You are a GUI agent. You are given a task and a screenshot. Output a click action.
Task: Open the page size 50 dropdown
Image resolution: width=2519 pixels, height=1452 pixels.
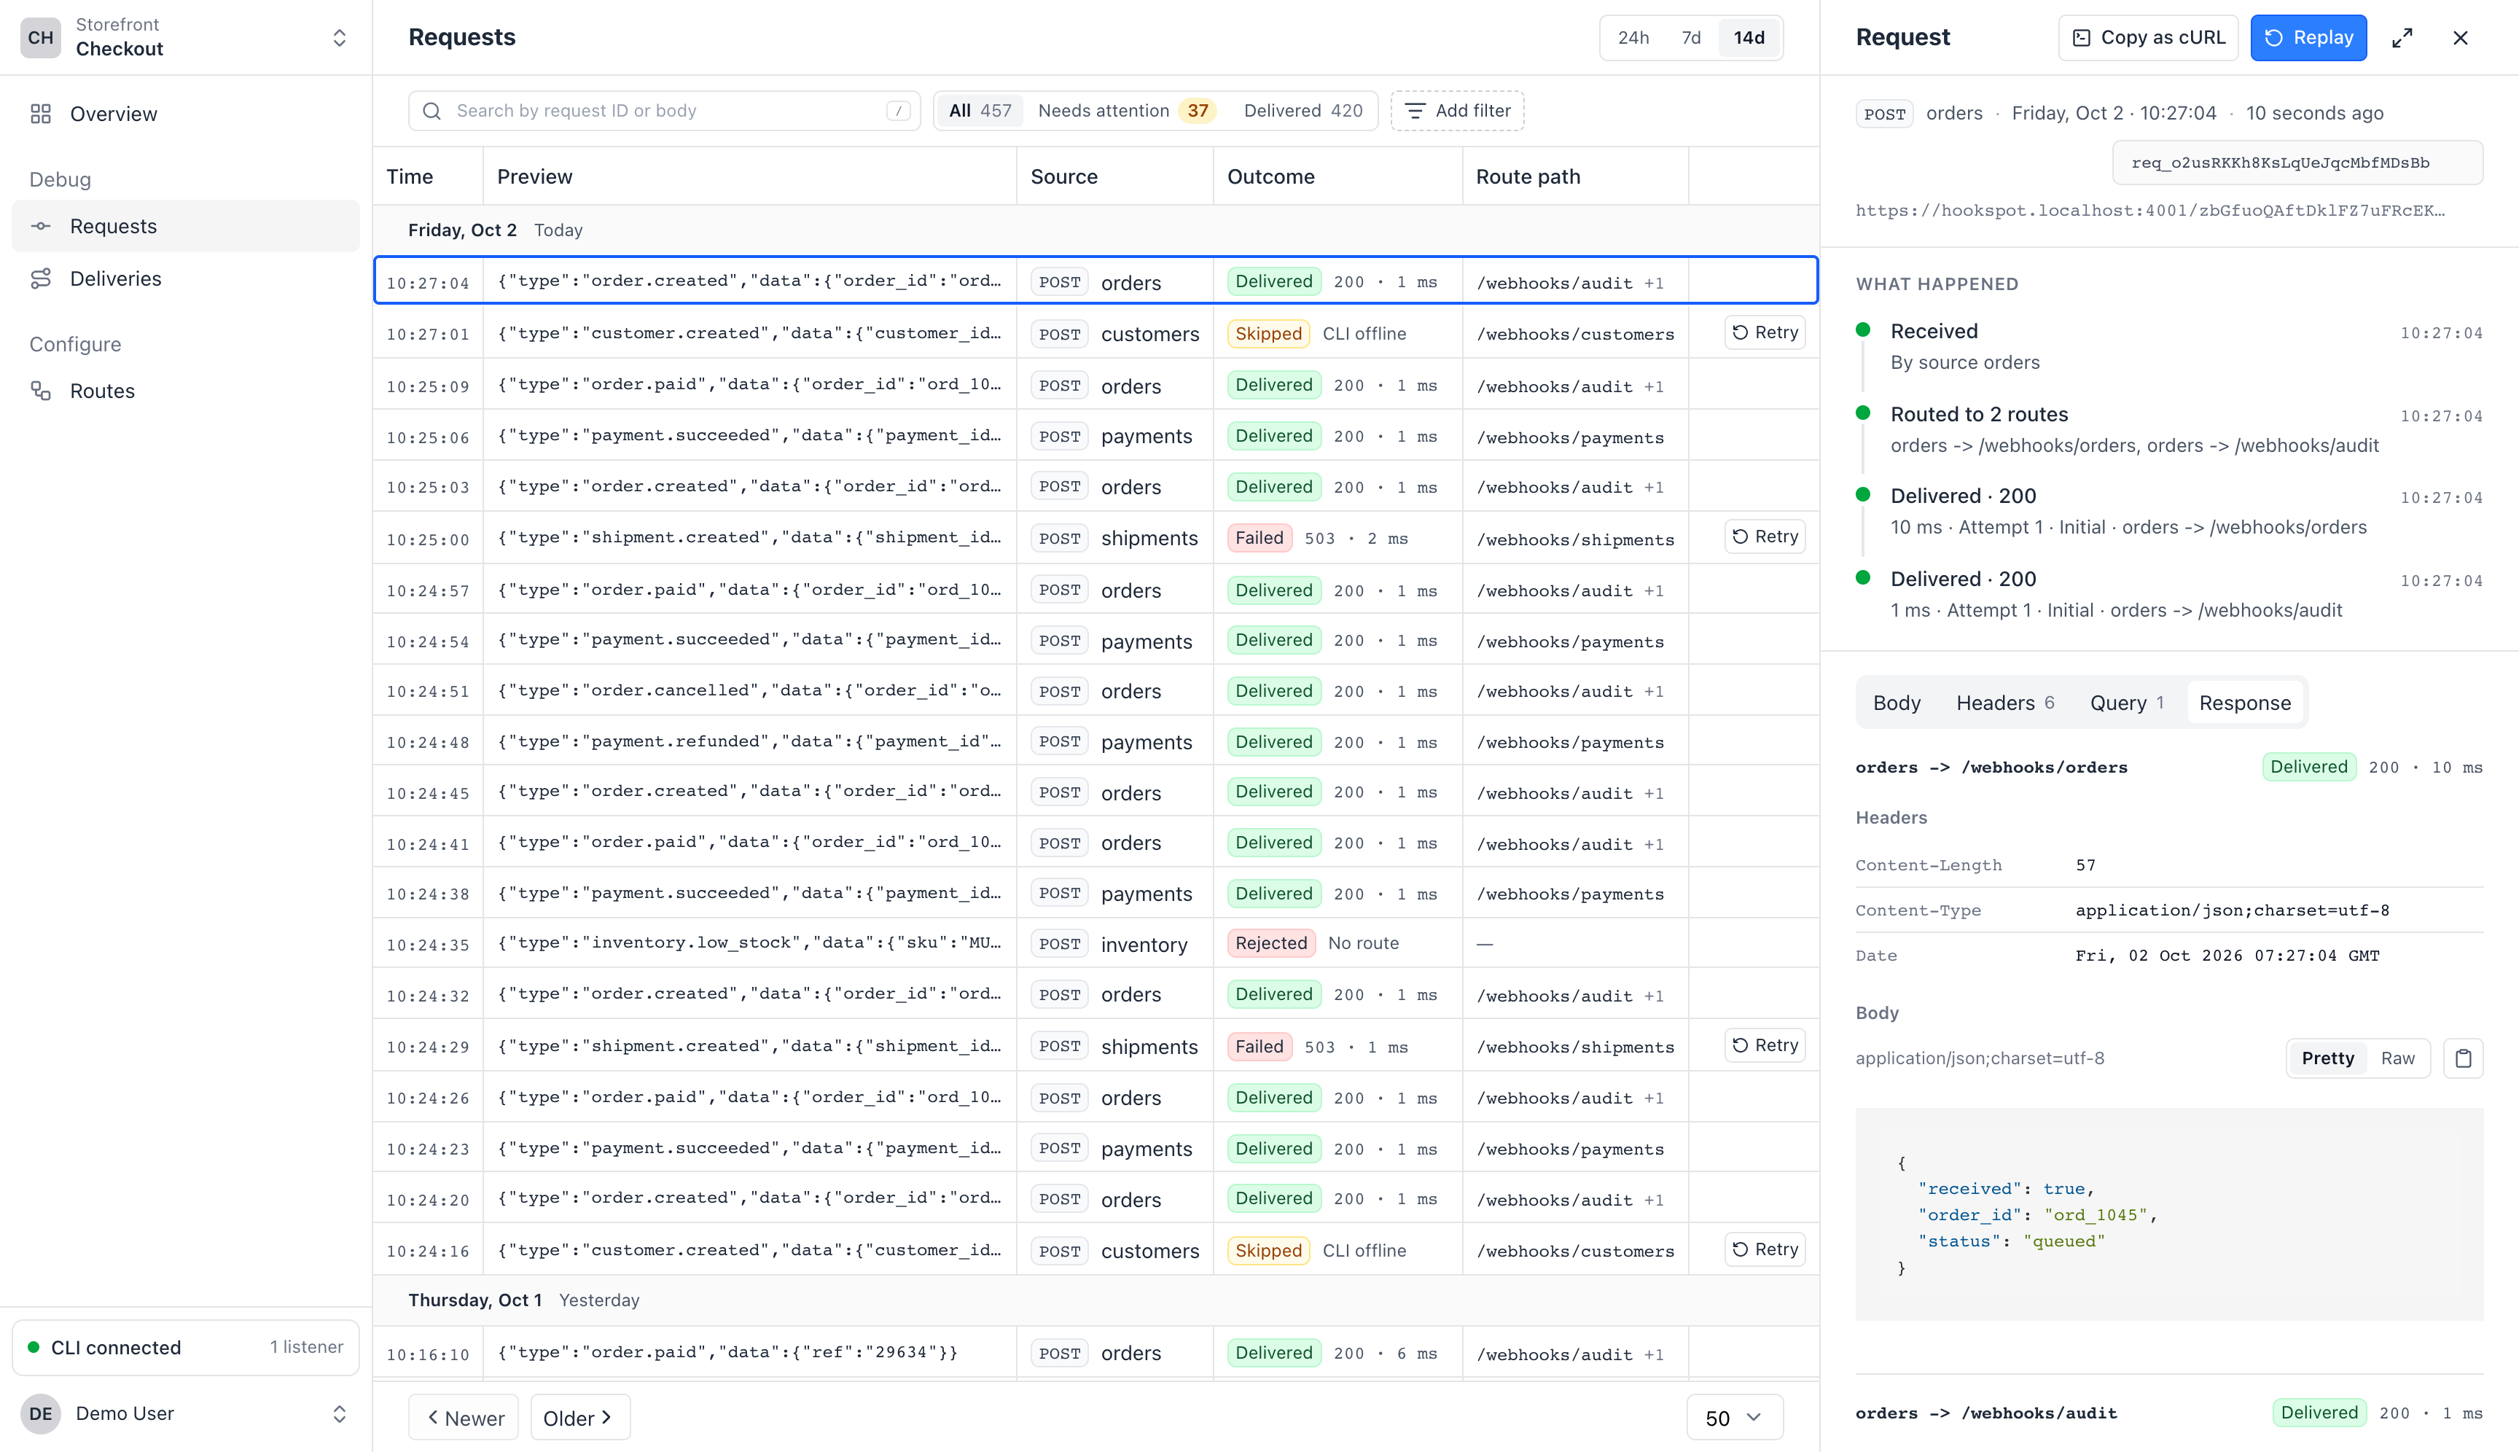[1734, 1418]
